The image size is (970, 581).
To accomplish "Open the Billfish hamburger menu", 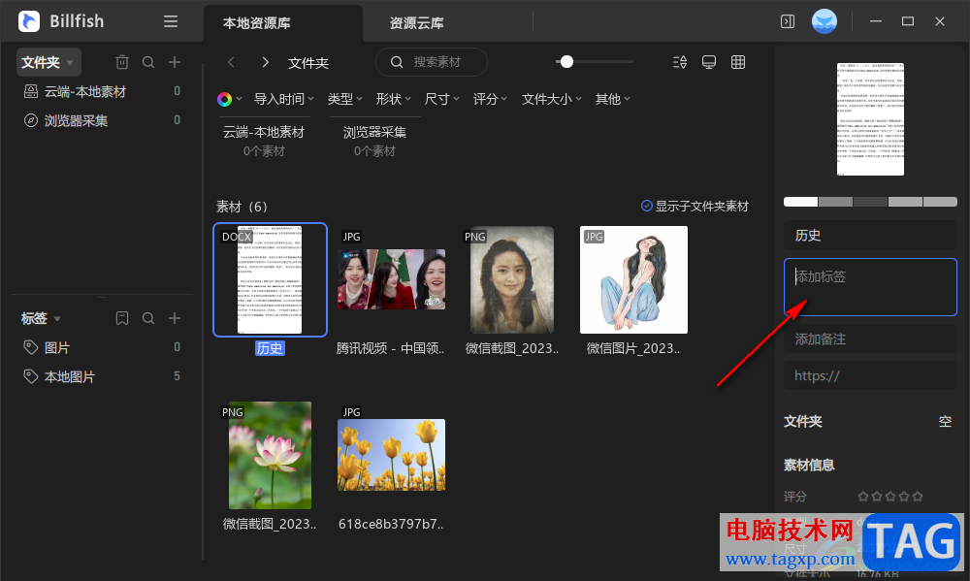I will tap(171, 21).
